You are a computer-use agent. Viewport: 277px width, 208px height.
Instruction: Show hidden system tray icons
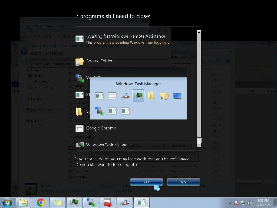[230, 203]
